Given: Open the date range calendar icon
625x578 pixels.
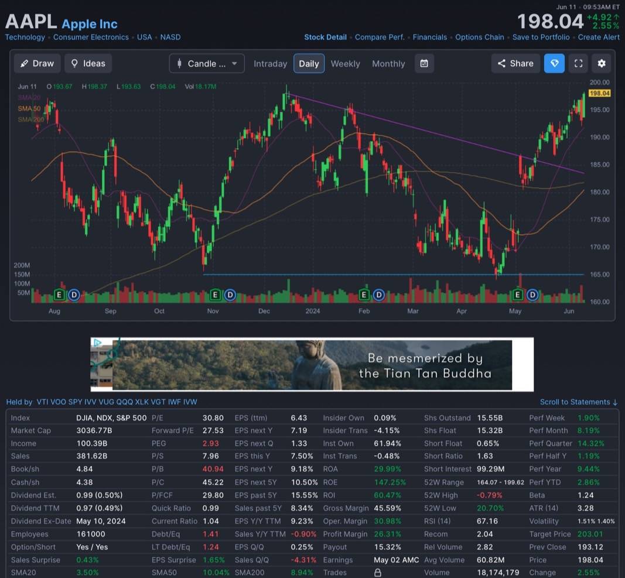Looking at the screenshot, I should 424,63.
